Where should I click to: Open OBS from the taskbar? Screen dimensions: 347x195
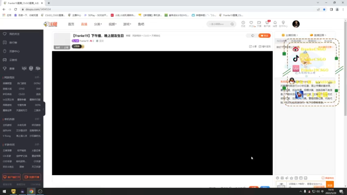[40, 192]
